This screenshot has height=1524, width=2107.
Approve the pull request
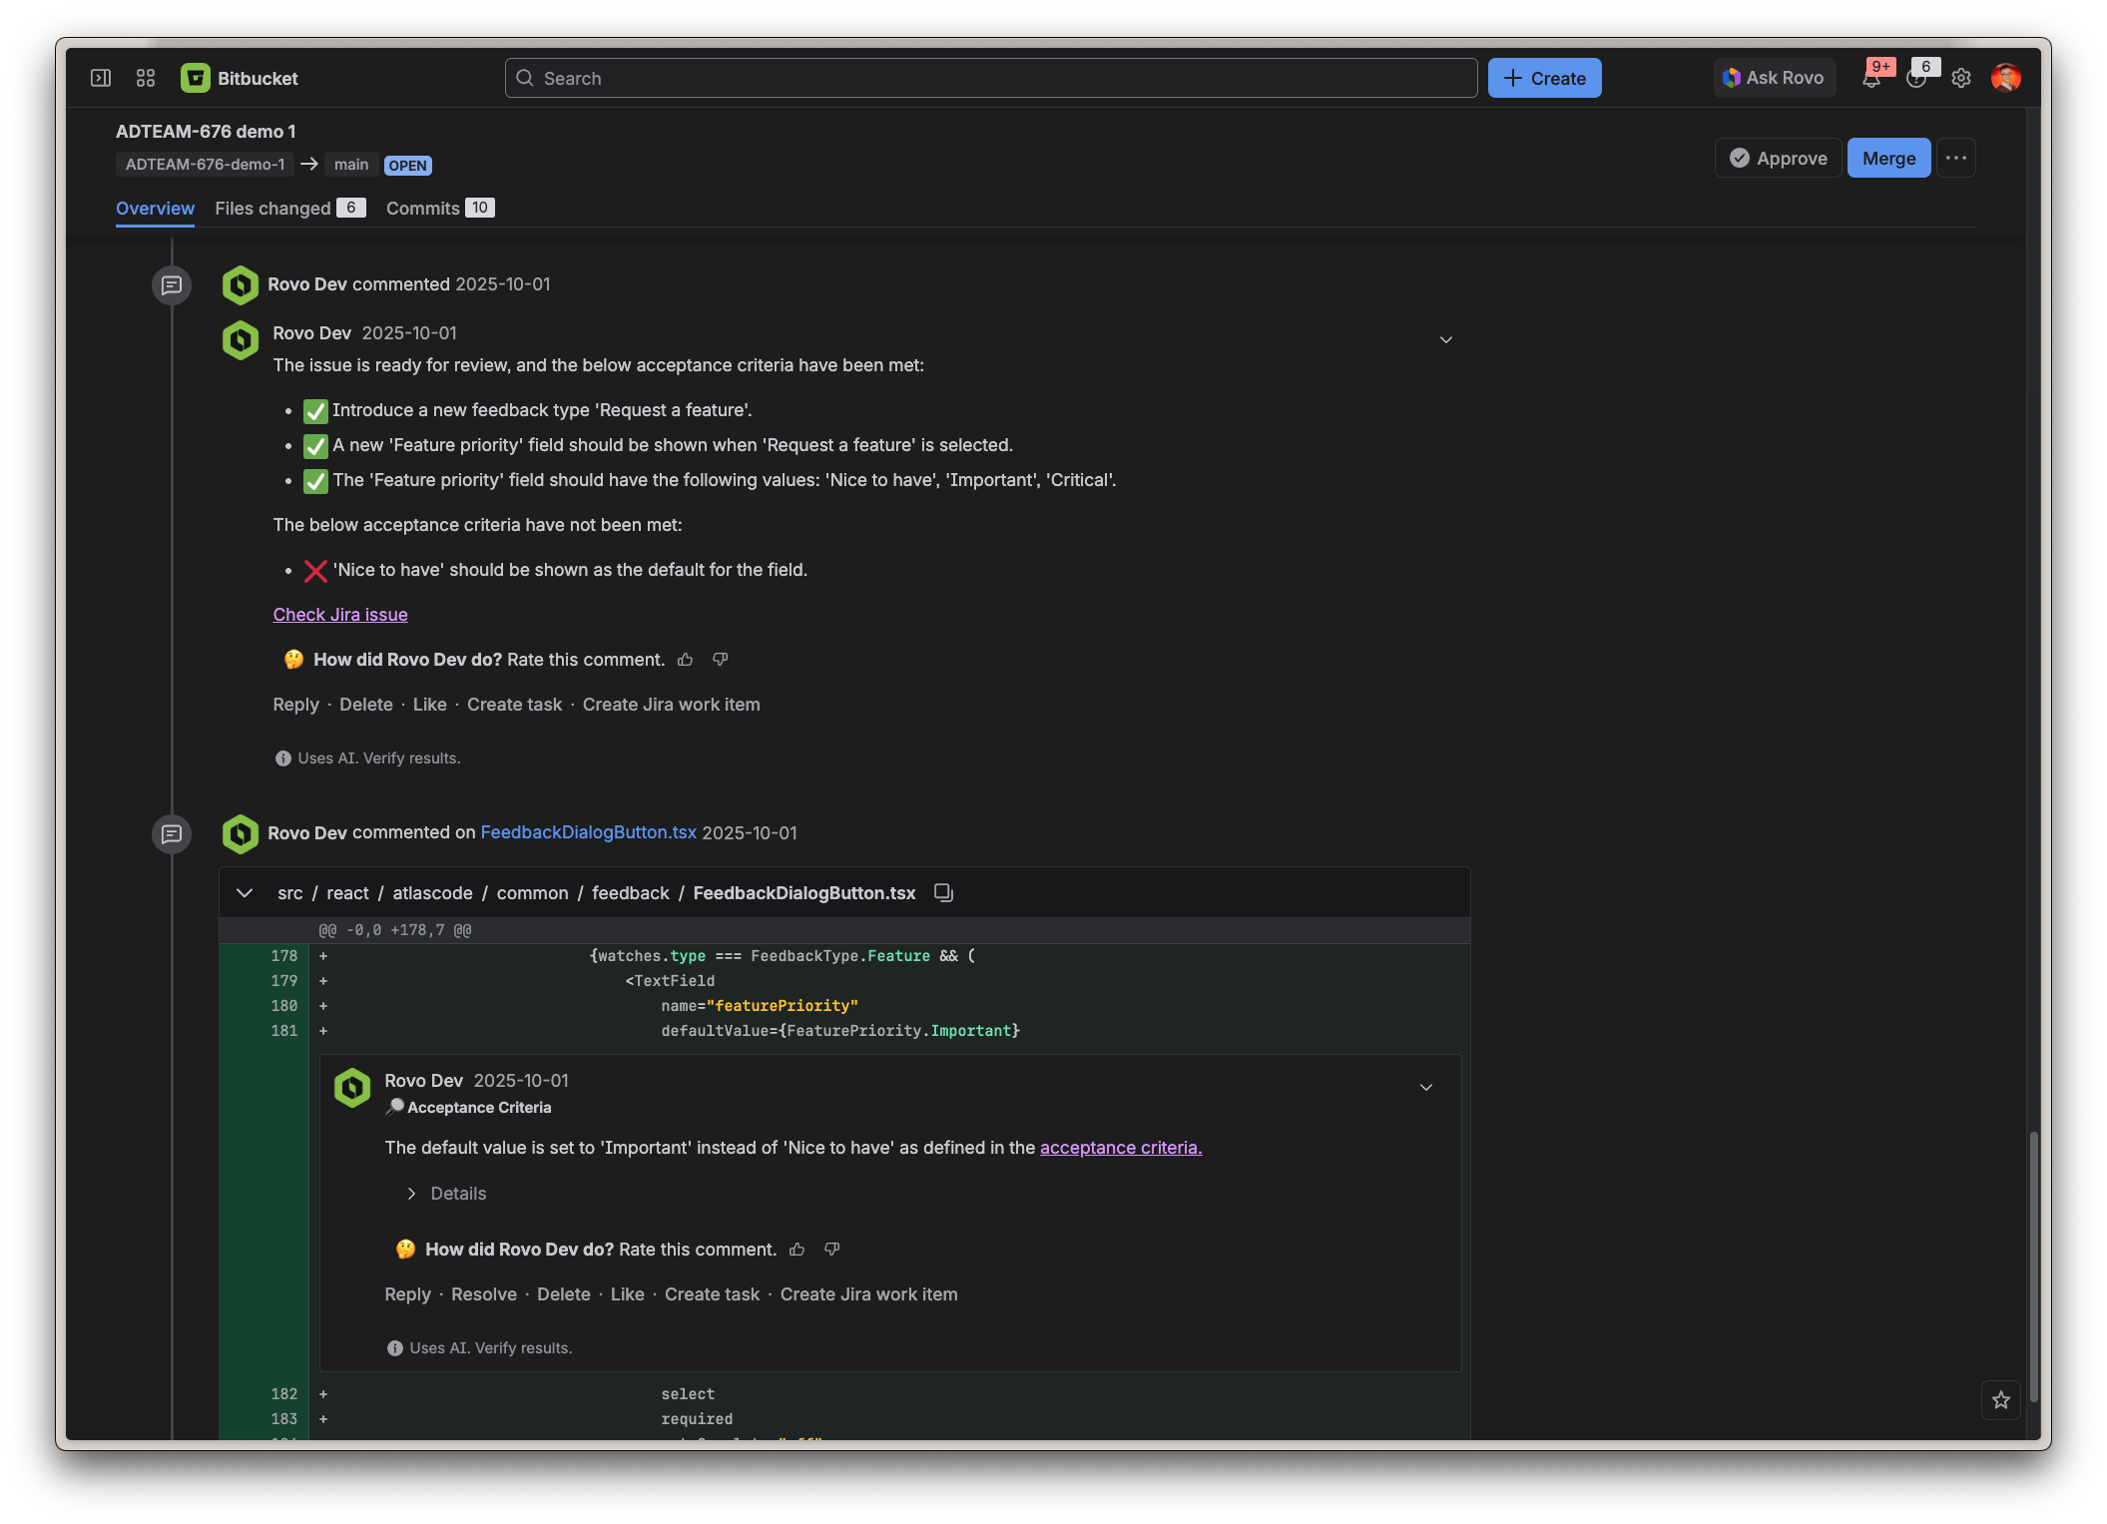[1779, 159]
